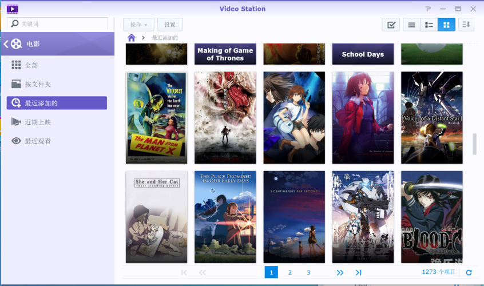Click the folder icon for 按文件夹

16,84
